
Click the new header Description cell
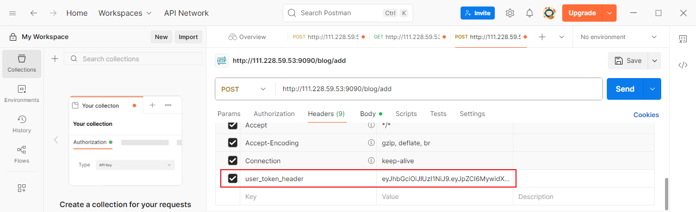[583, 197]
